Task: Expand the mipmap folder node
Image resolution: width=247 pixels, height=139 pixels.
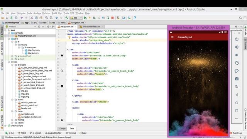Action: click(x=12, y=120)
